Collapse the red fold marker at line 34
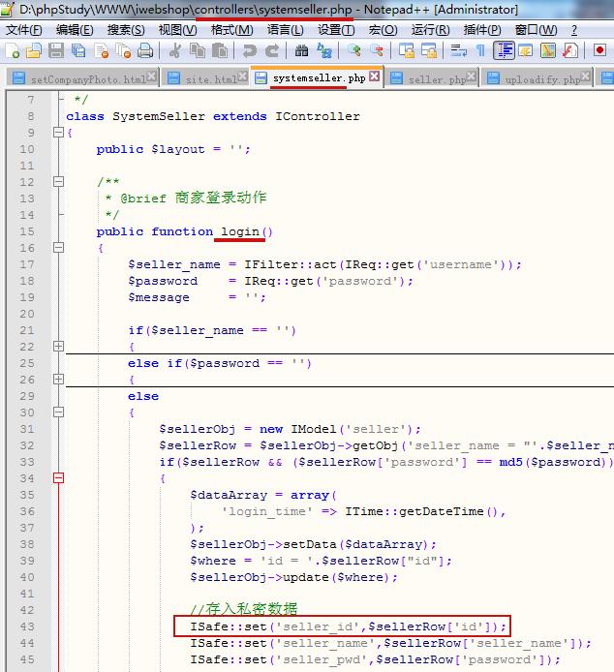Viewport: 614px width, 672px height. [58, 478]
